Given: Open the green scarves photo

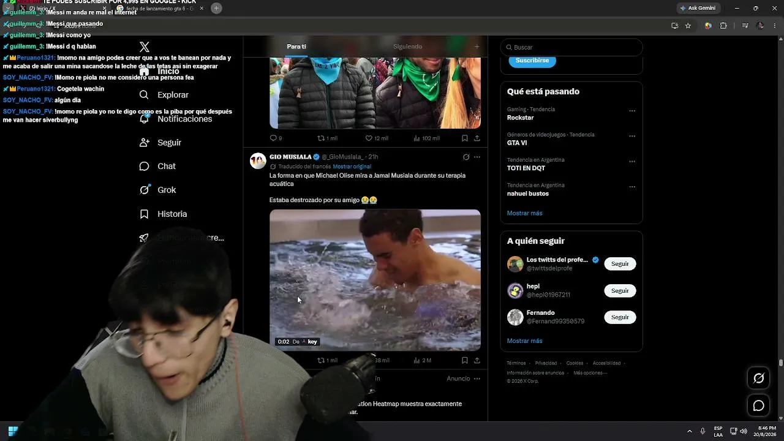Looking at the screenshot, I should click(375, 93).
